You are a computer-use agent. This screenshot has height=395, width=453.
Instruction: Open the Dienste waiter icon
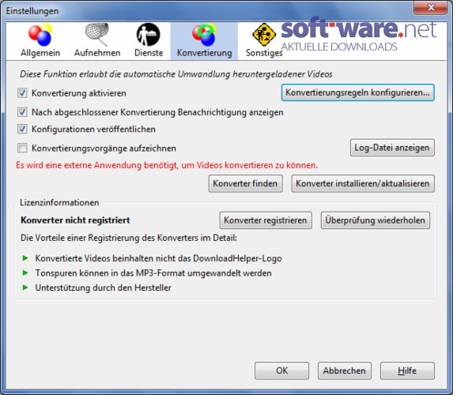(148, 35)
